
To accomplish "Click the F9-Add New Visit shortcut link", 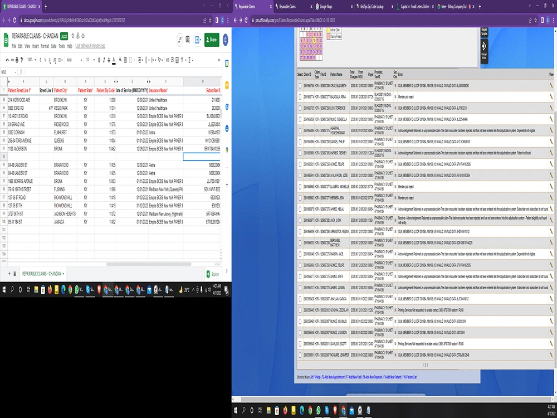I will (353, 377).
